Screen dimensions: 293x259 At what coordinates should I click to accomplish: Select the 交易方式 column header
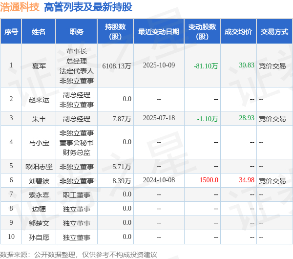(x=274, y=32)
